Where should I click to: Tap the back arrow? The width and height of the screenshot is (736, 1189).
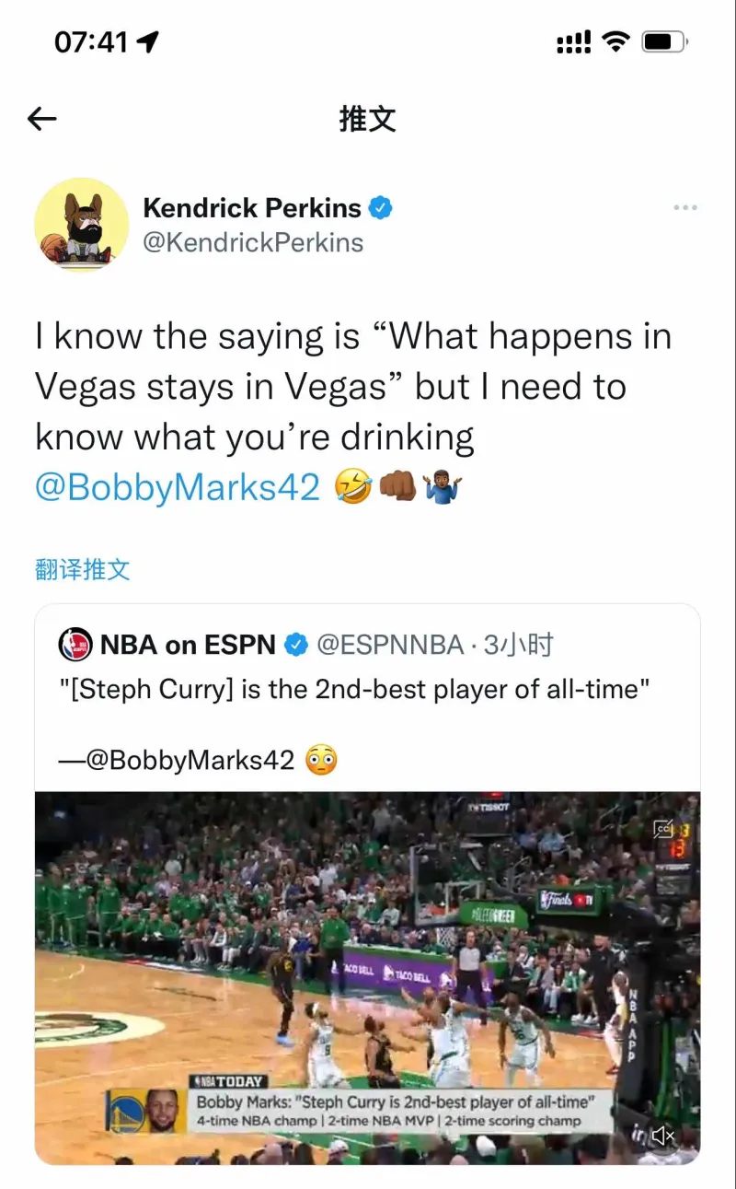42,118
